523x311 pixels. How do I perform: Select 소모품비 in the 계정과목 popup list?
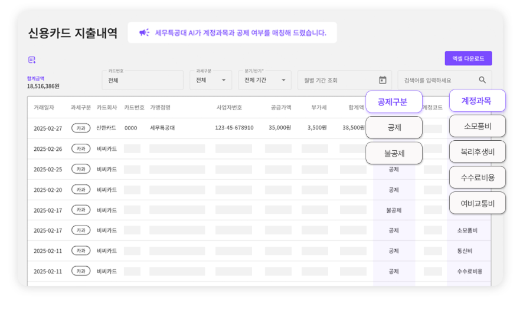[477, 126]
